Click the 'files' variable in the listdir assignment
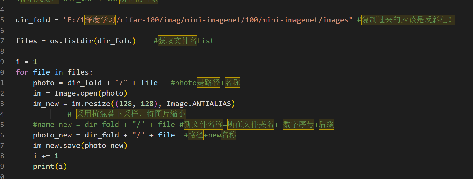The image size is (473, 179). pos(26,41)
